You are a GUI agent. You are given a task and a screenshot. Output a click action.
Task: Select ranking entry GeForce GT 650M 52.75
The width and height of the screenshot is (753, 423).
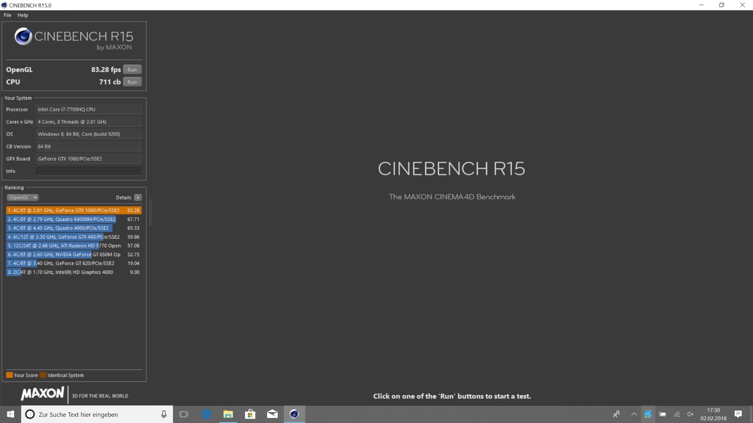tap(74, 255)
